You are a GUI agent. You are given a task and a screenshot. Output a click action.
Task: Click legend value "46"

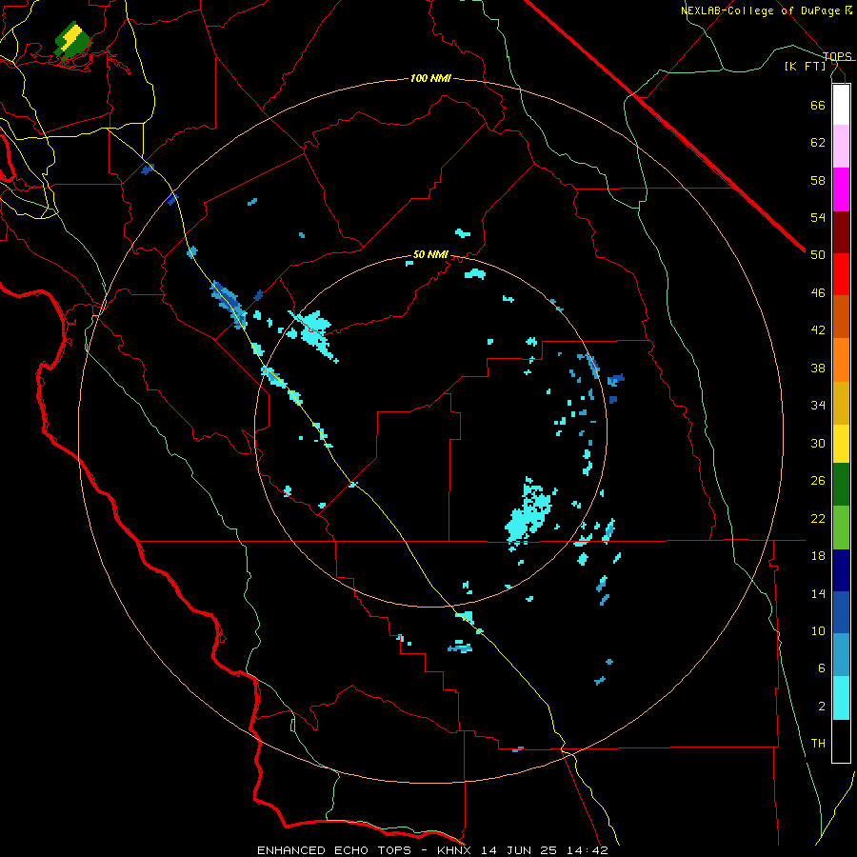[818, 293]
